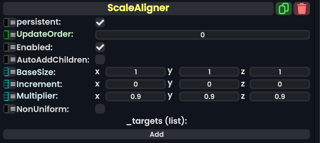
Task: Click the ScaleAligner component title bar
Action: (x=138, y=9)
